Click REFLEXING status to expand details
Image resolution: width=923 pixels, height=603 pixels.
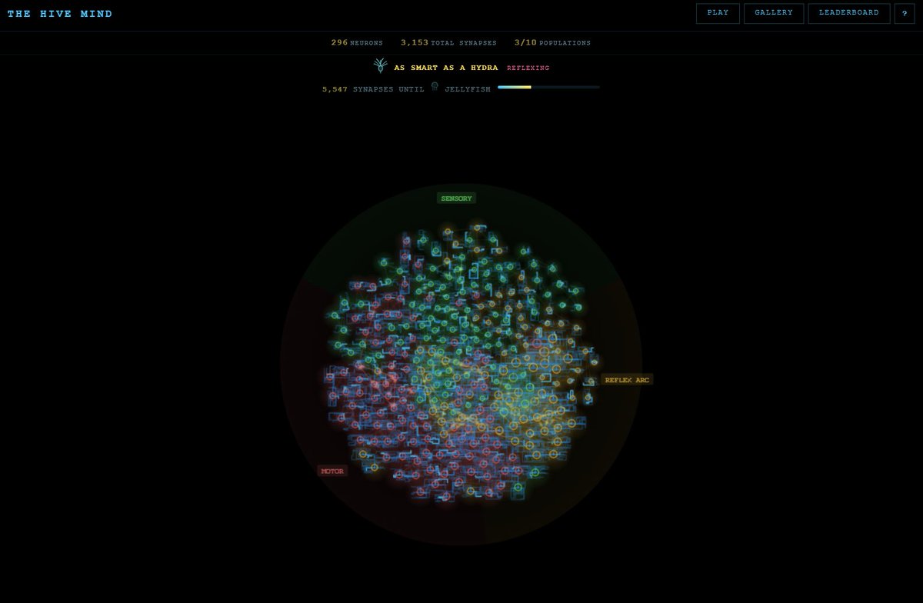pyautogui.click(x=527, y=68)
